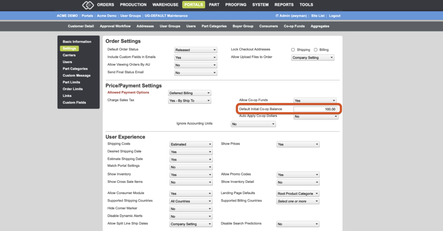Select Carriers in the sidebar
443x231 pixels.
click(69, 55)
